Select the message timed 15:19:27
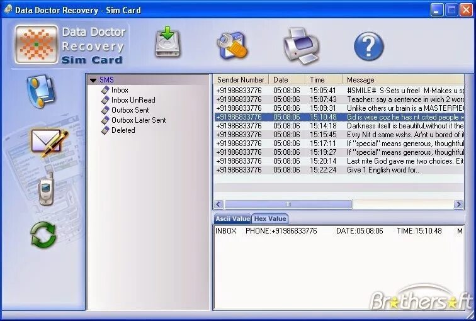Viewport: 476px width, 321px height. pyautogui.click(x=339, y=152)
